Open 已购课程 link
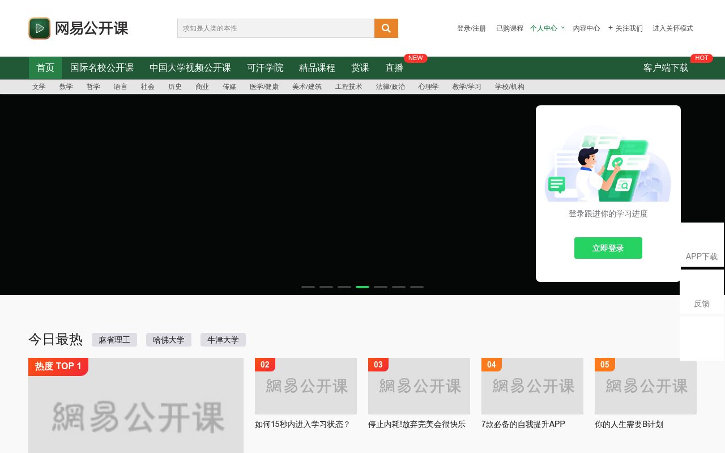 [x=510, y=28]
